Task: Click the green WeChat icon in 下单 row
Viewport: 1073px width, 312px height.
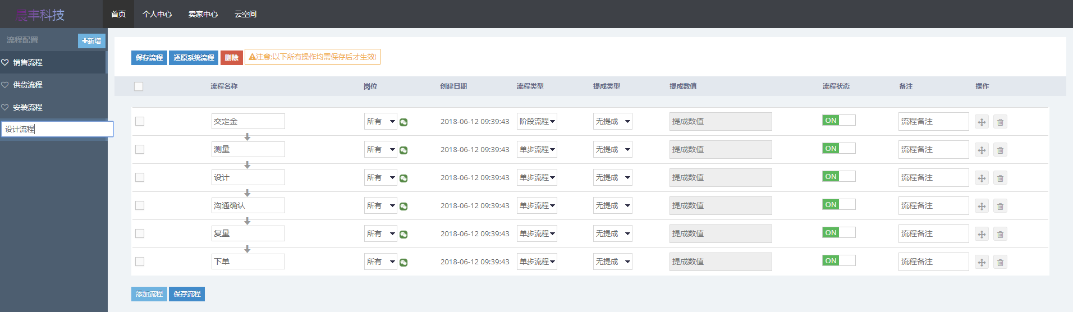Action: (x=403, y=263)
